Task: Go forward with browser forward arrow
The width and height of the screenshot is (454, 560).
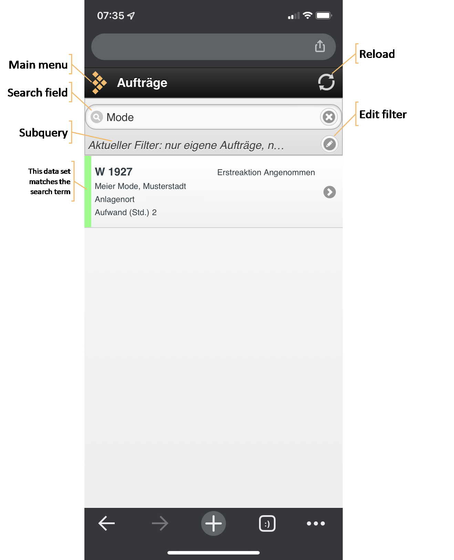Action: point(160,523)
